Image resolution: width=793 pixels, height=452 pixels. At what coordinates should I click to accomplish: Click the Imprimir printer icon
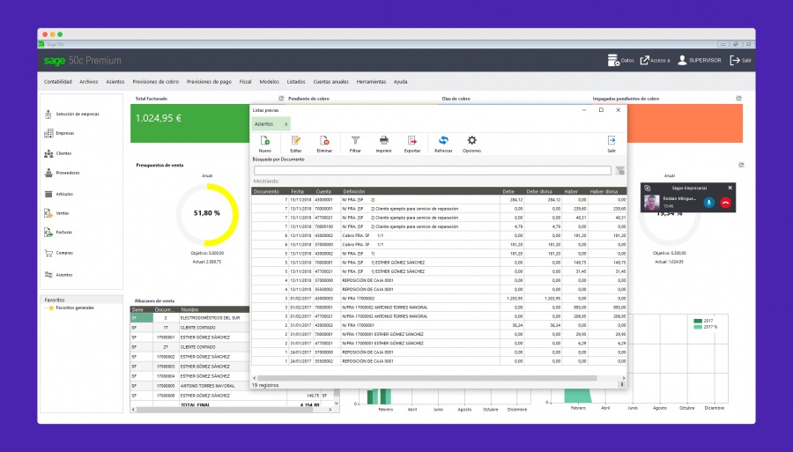[x=384, y=141]
